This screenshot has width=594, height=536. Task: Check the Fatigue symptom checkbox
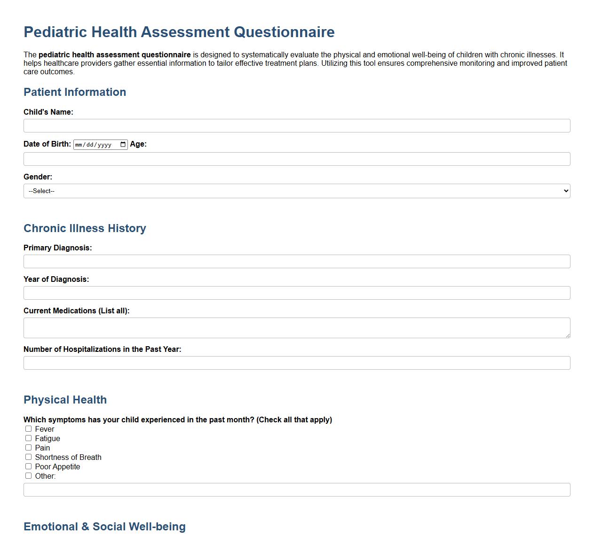28,438
